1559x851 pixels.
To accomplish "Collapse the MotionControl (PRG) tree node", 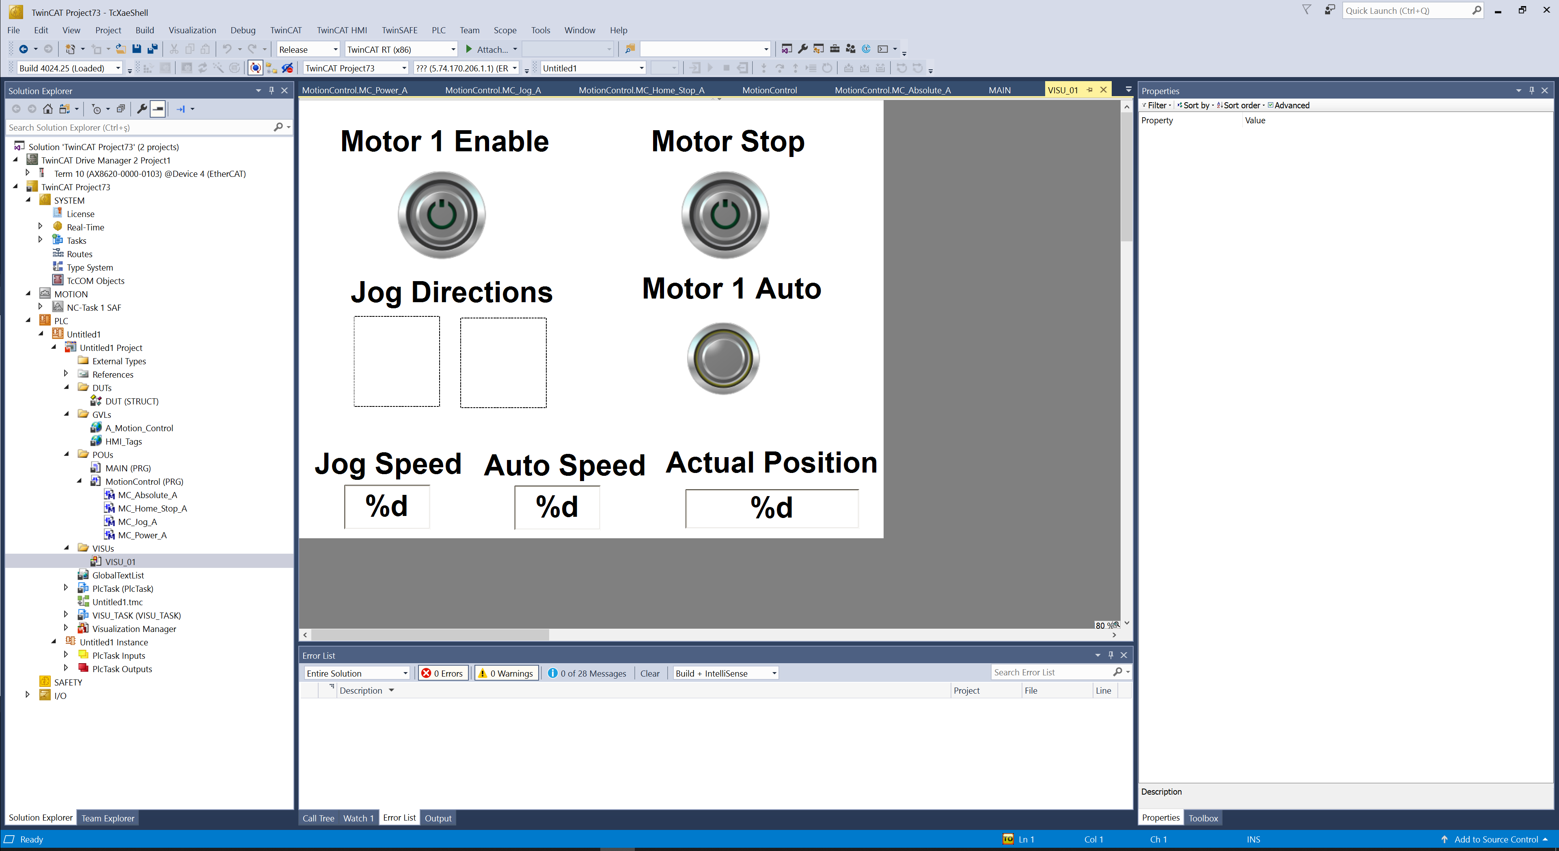I will (x=79, y=481).
